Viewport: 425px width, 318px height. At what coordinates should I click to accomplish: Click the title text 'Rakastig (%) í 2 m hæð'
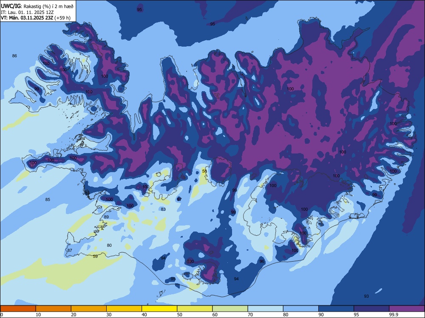pos(48,6)
